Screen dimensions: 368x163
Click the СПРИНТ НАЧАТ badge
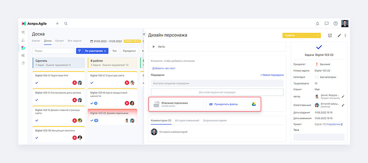(x=132, y=41)
